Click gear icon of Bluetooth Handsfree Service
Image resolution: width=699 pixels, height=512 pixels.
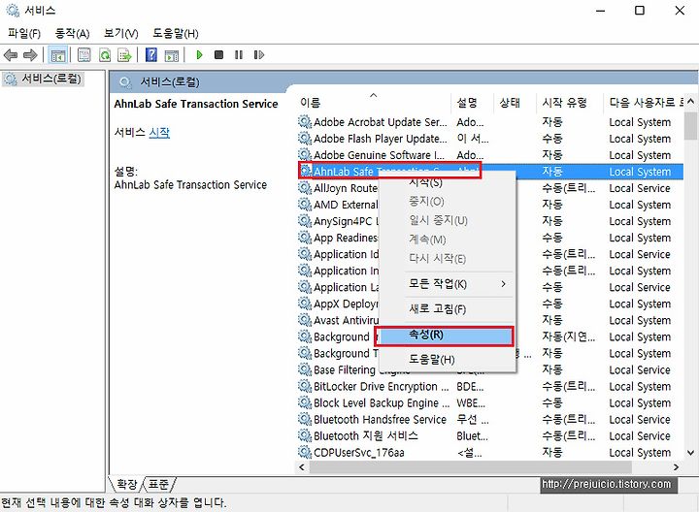[x=305, y=419]
